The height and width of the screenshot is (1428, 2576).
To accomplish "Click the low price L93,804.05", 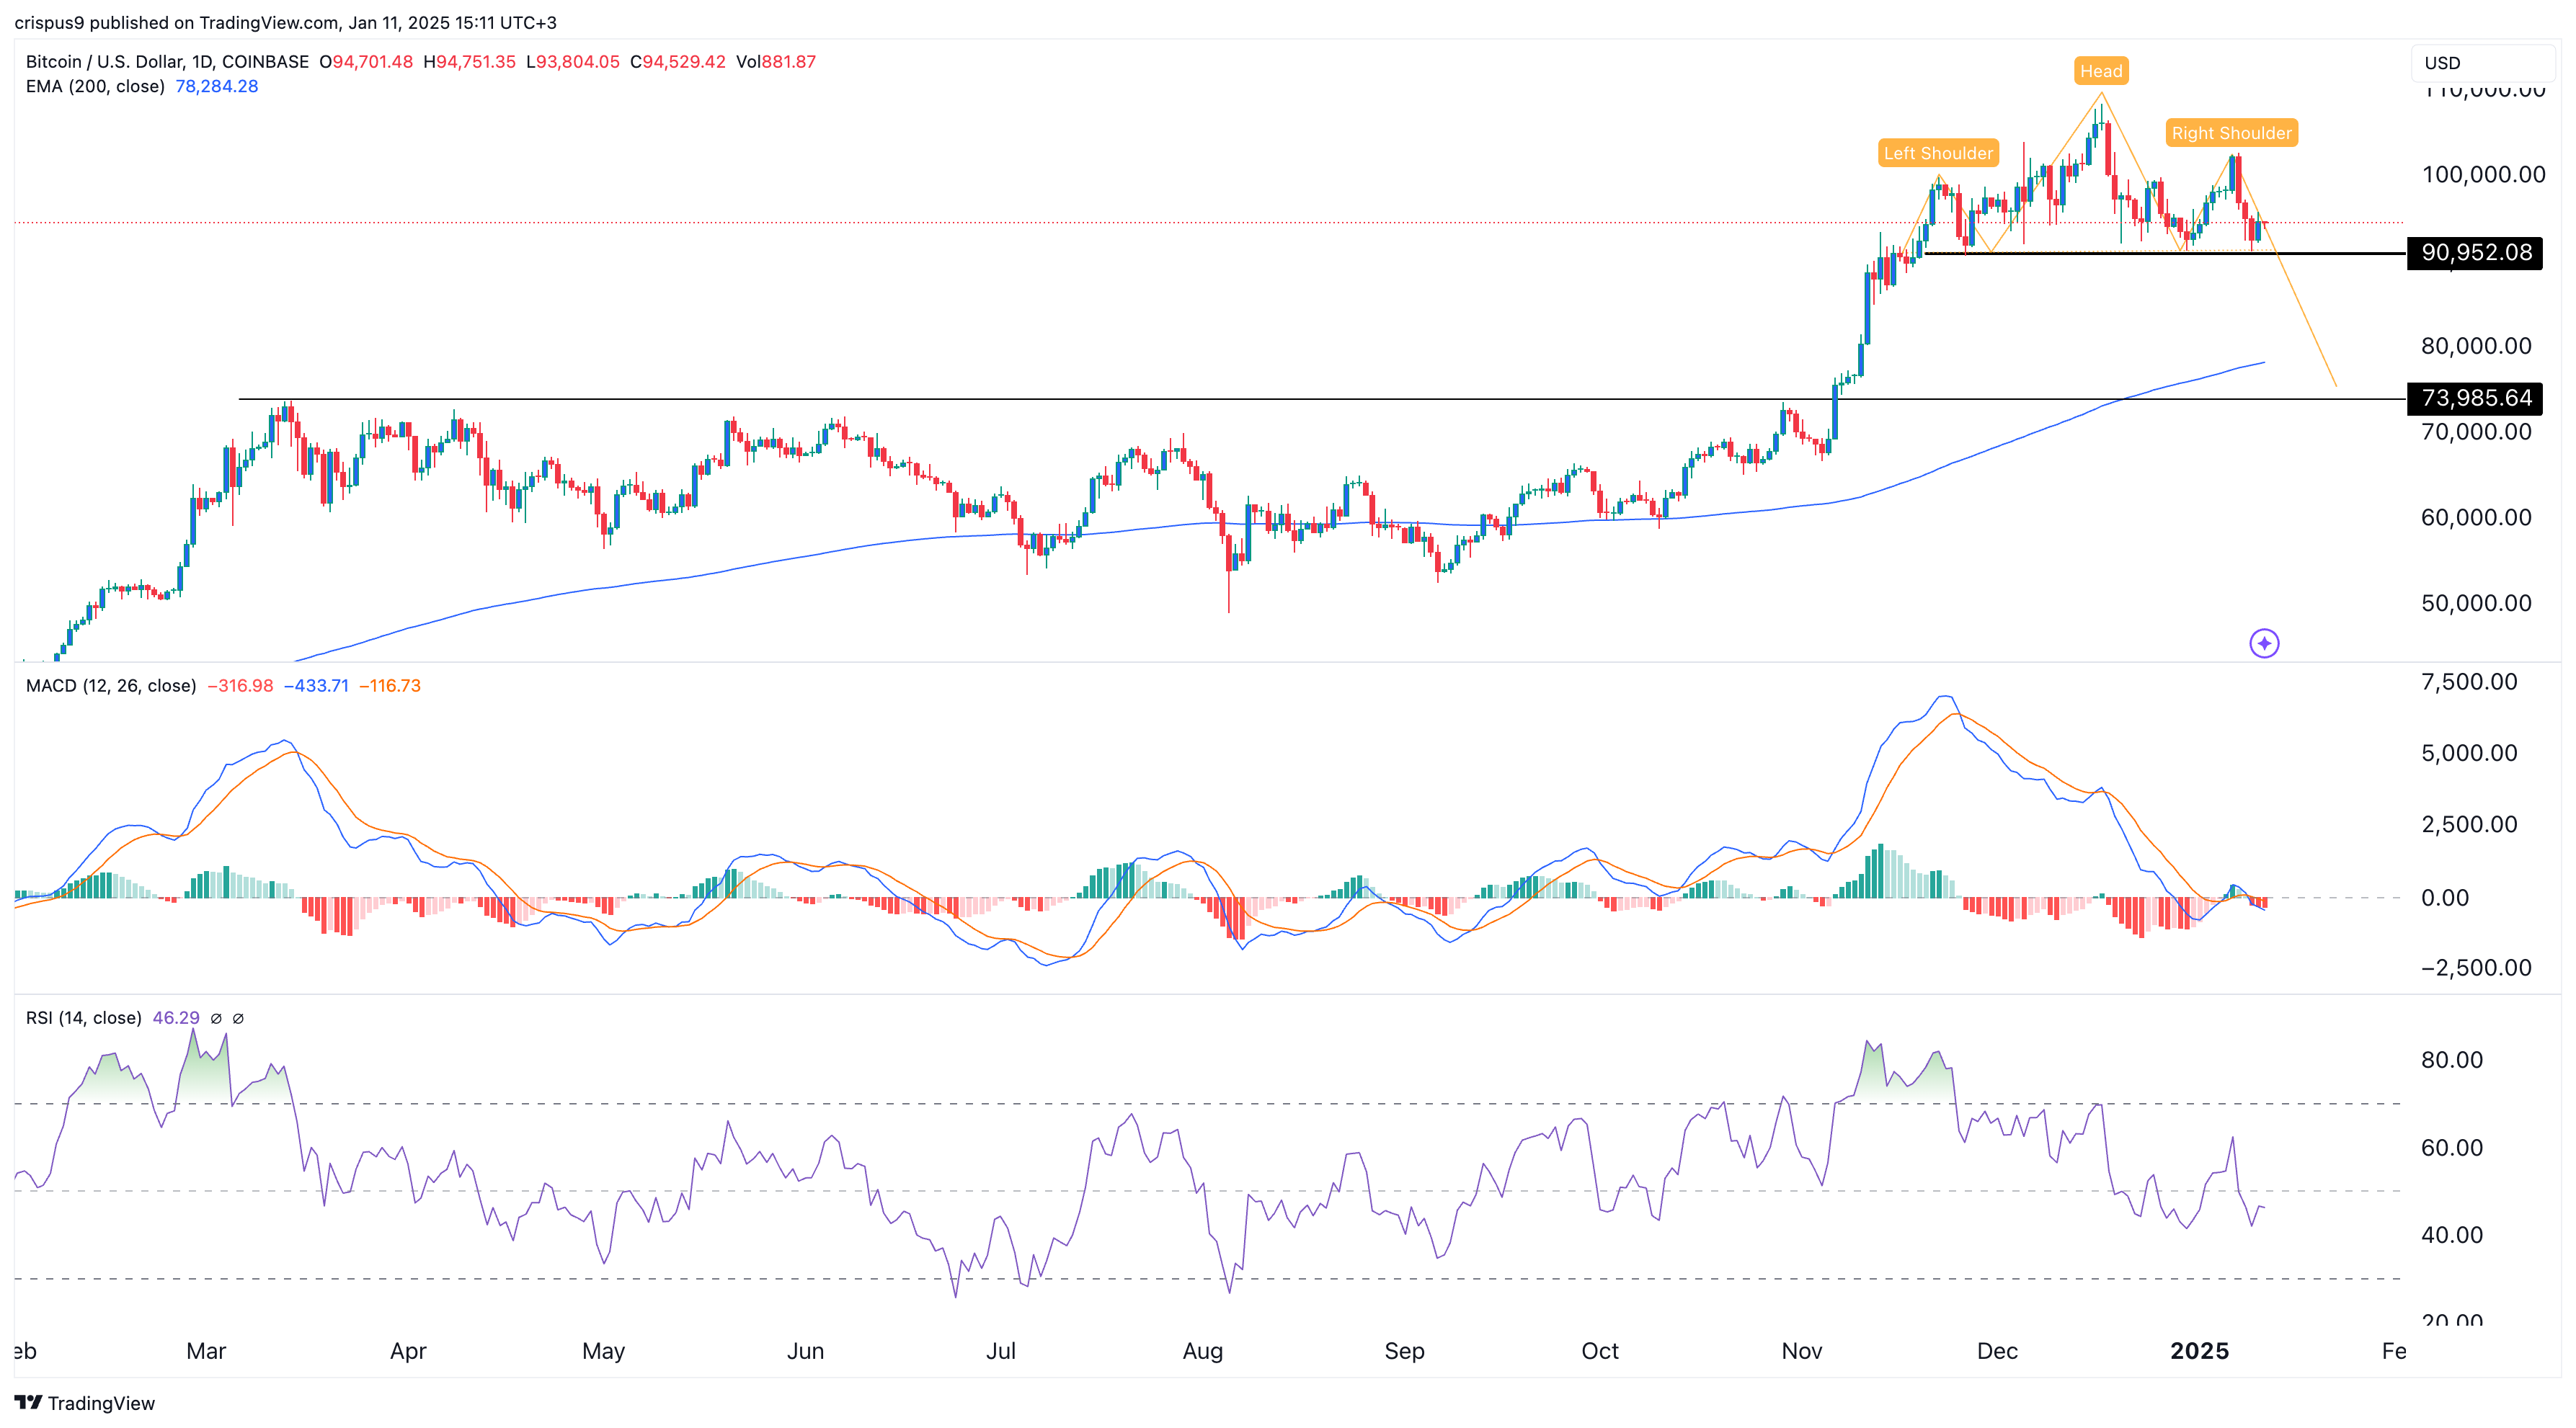I will tap(573, 62).
